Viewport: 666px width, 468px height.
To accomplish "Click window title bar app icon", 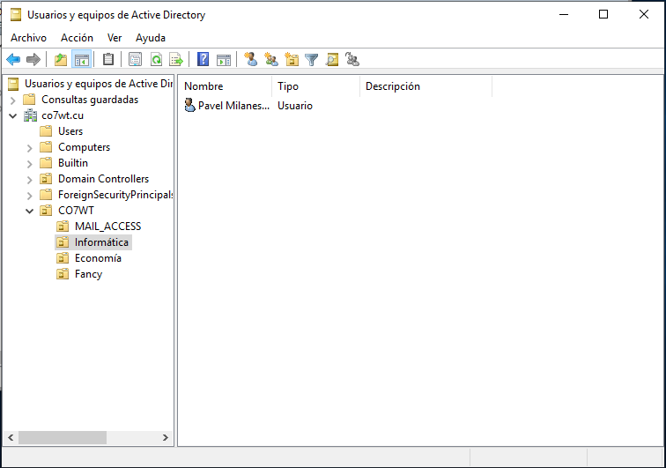I will pos(16,15).
